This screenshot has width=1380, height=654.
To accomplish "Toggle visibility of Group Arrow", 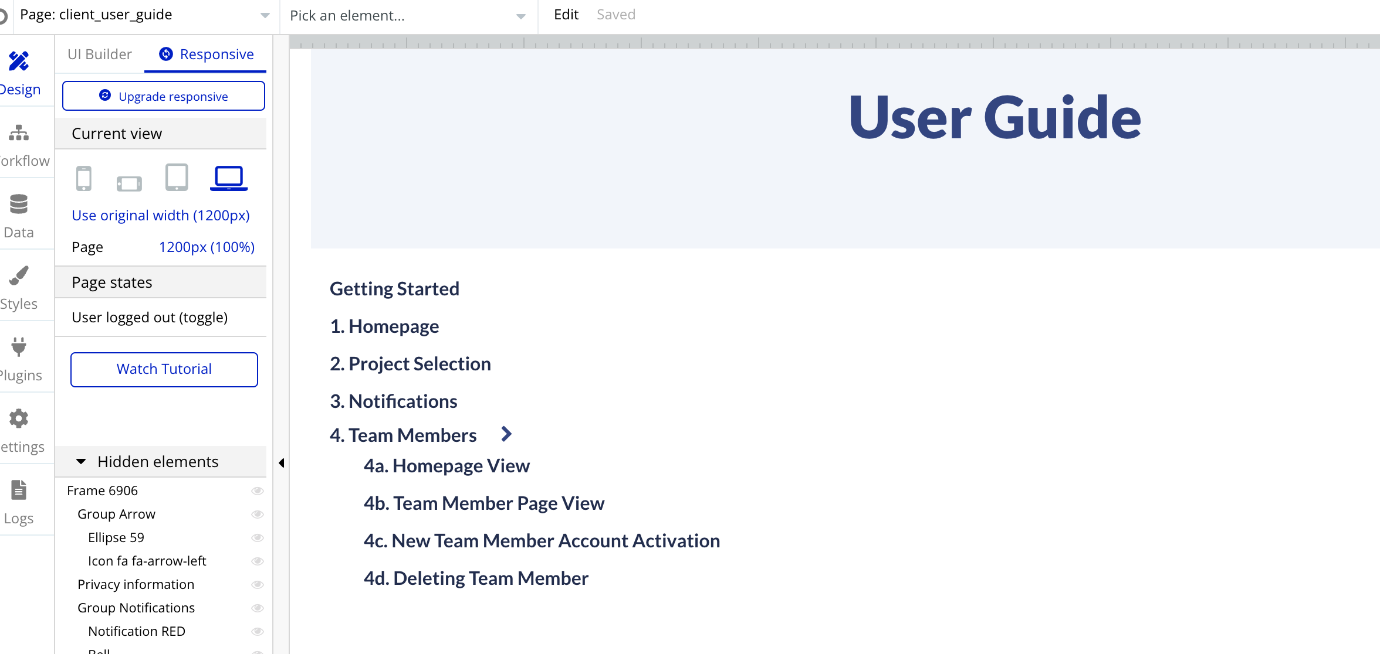I will [x=257, y=515].
